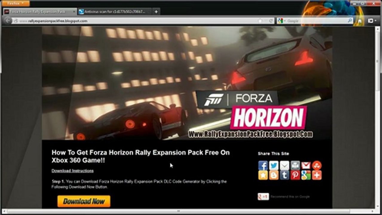Share the site on Pinterest
Viewport: 382px width, 215px height.
tap(295, 175)
